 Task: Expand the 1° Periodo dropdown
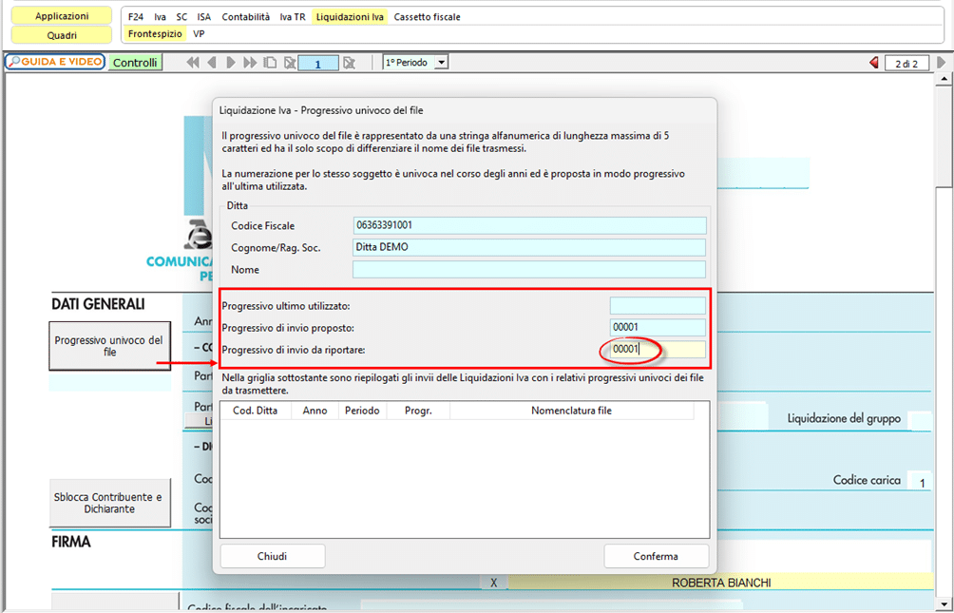pos(441,63)
